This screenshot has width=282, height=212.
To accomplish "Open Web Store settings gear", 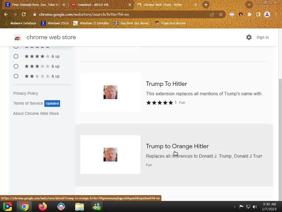I will (x=249, y=37).
